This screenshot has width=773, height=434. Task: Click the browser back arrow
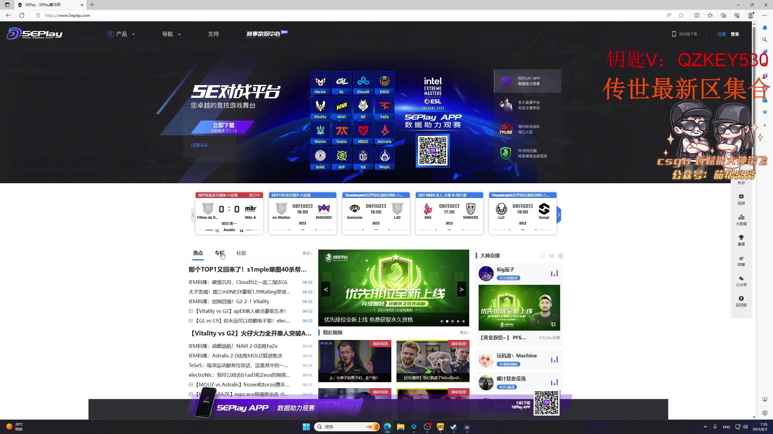pos(8,15)
